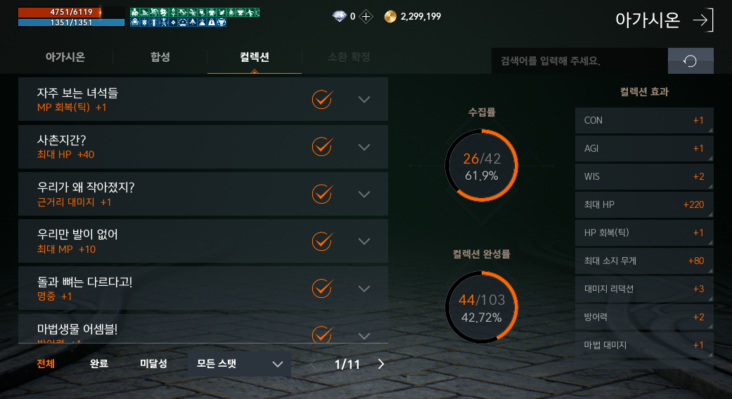Switch to the 합성 tab
The image size is (732, 399).
pos(160,57)
